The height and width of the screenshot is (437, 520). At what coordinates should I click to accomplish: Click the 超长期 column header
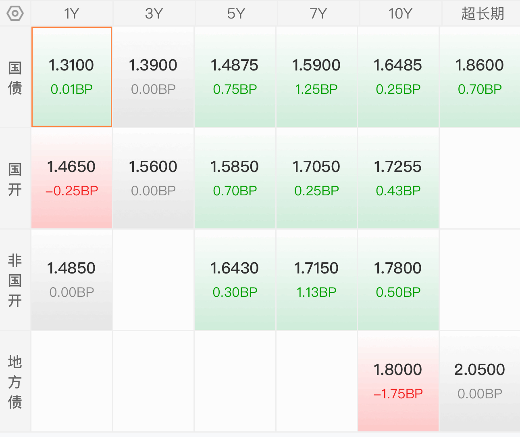(483, 14)
